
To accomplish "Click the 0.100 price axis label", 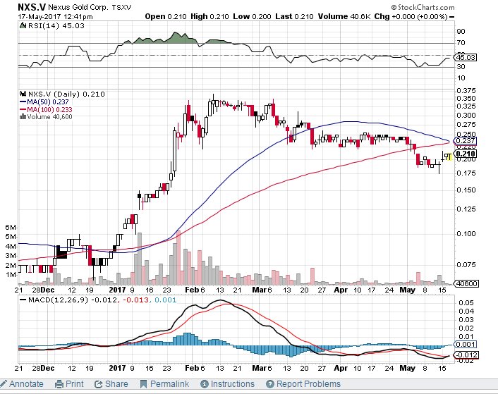I will [x=466, y=234].
